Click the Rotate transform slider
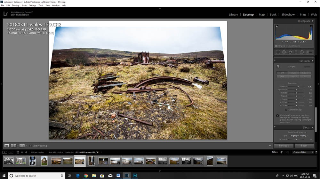The width and height of the screenshot is (320, 179). [x=296, y=93]
